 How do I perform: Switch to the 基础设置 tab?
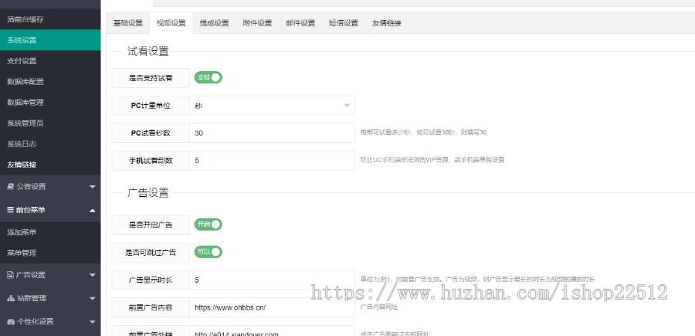click(128, 23)
